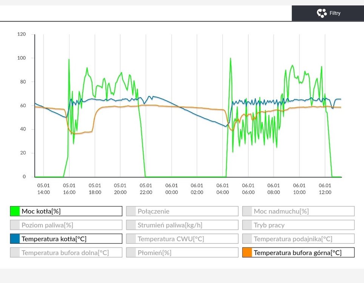Show Temperatura bufora dolna[°C] series
Screen dimensions: 364x283
tap(66, 253)
